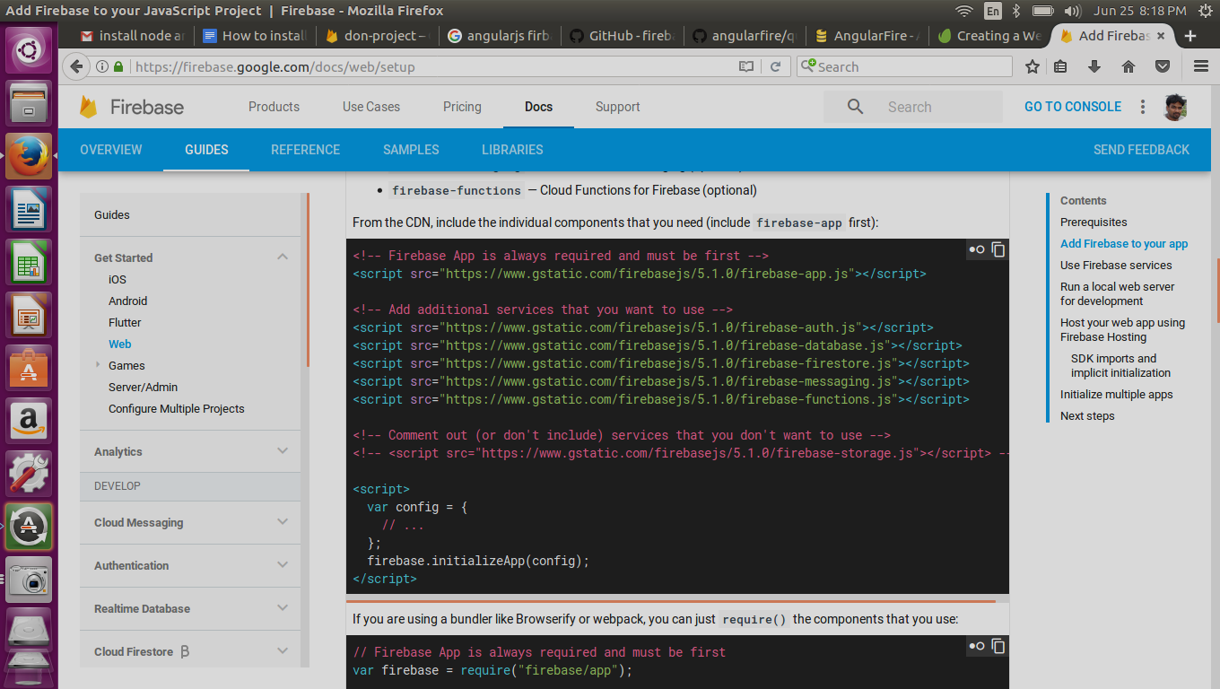The height and width of the screenshot is (689, 1220).
Task: Switch to the 'GitHub - fireb' browser tab
Action: pos(622,36)
